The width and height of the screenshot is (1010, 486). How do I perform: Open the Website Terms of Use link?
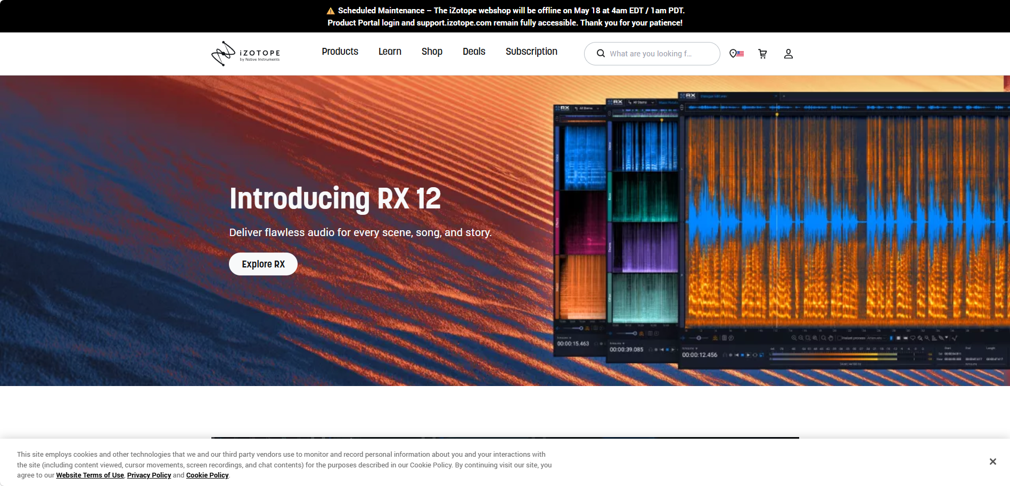[x=90, y=475]
